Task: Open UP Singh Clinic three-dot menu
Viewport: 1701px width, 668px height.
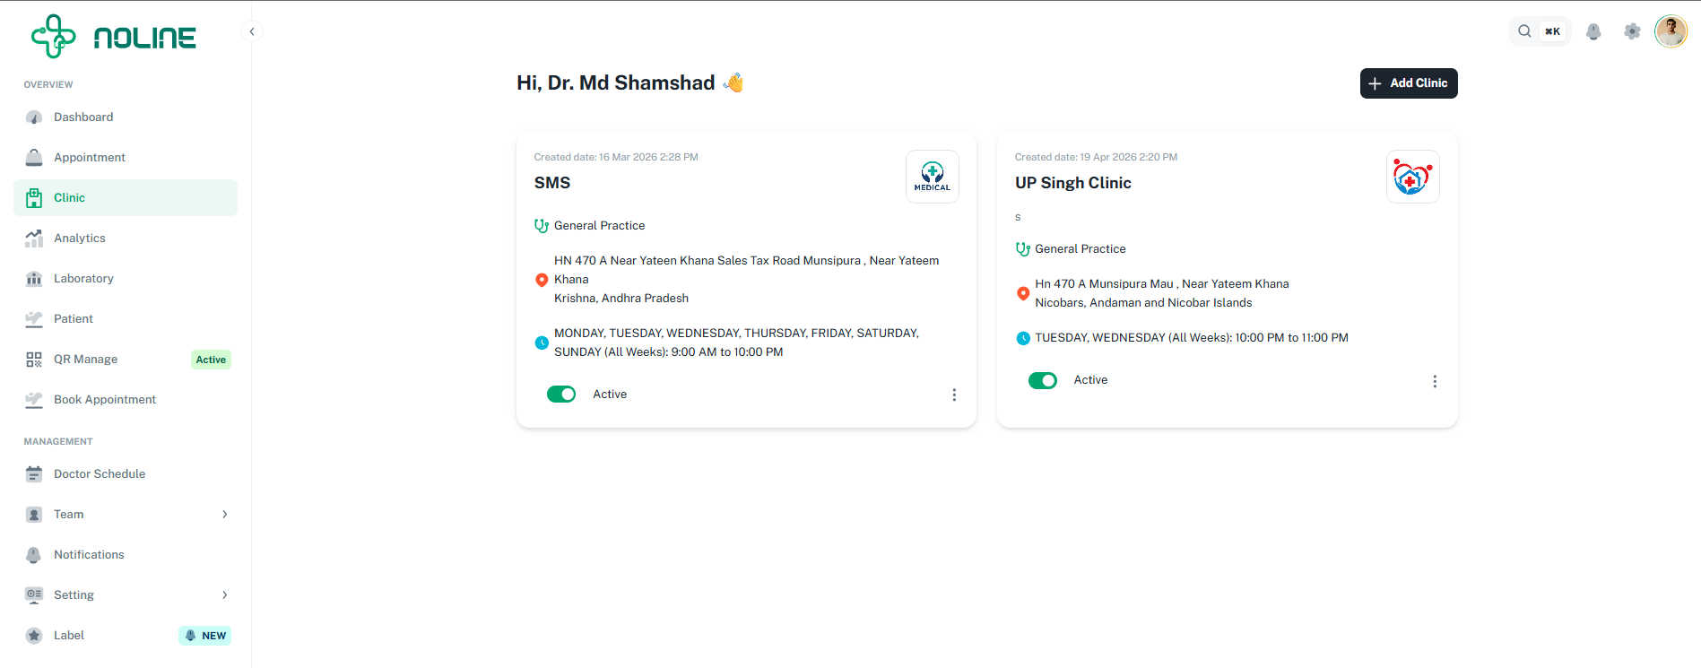Action: (1435, 381)
